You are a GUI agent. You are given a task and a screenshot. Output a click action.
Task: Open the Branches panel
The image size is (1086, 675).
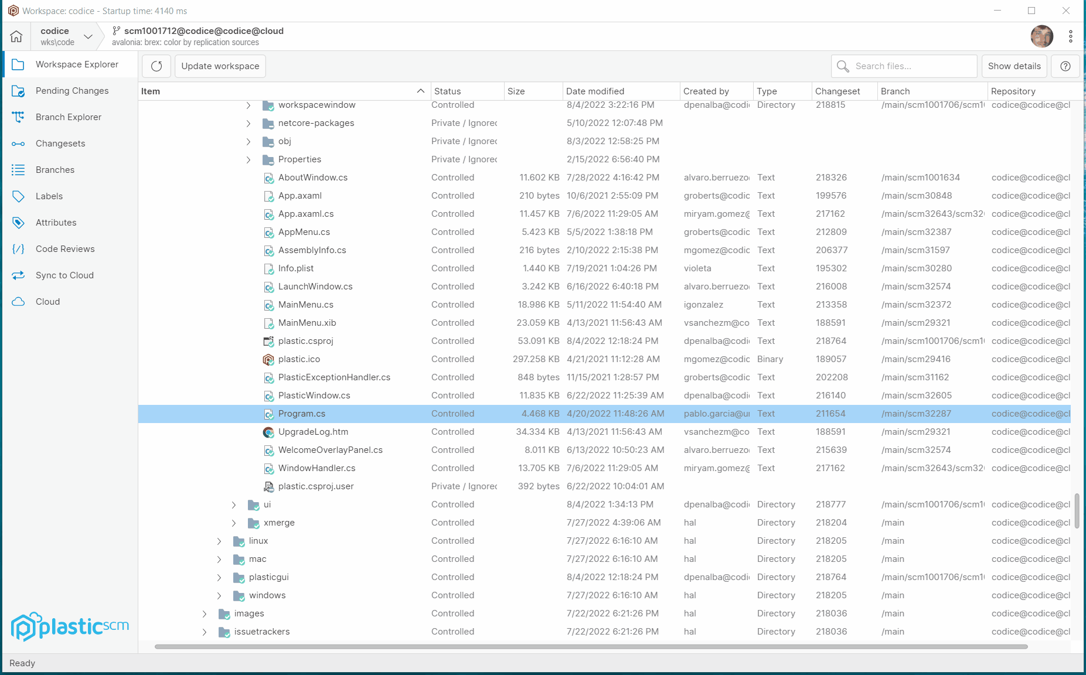click(55, 169)
